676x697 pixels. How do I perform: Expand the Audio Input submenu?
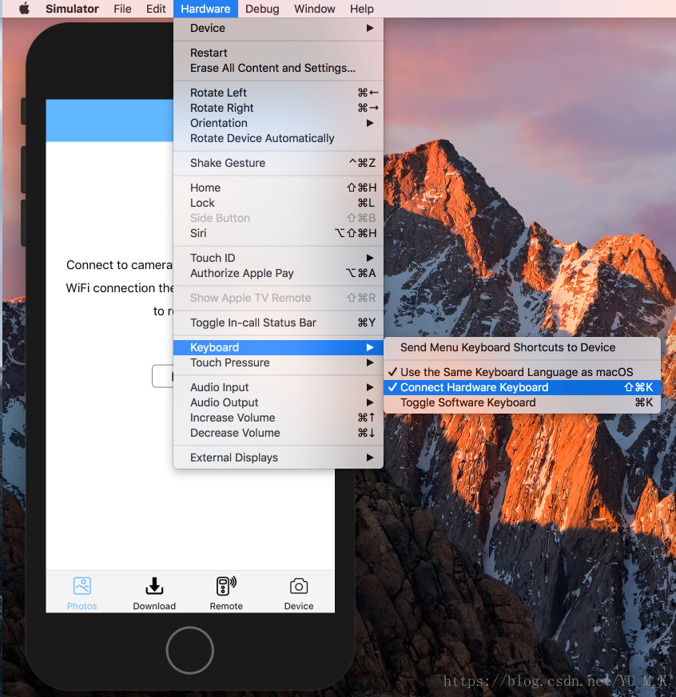278,387
